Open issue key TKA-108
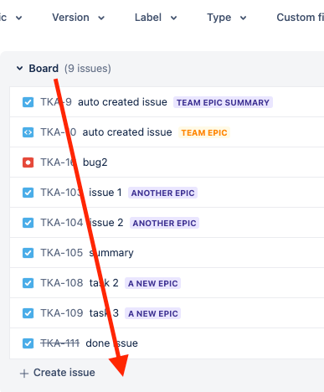The height and width of the screenshot is (392, 324). click(62, 283)
